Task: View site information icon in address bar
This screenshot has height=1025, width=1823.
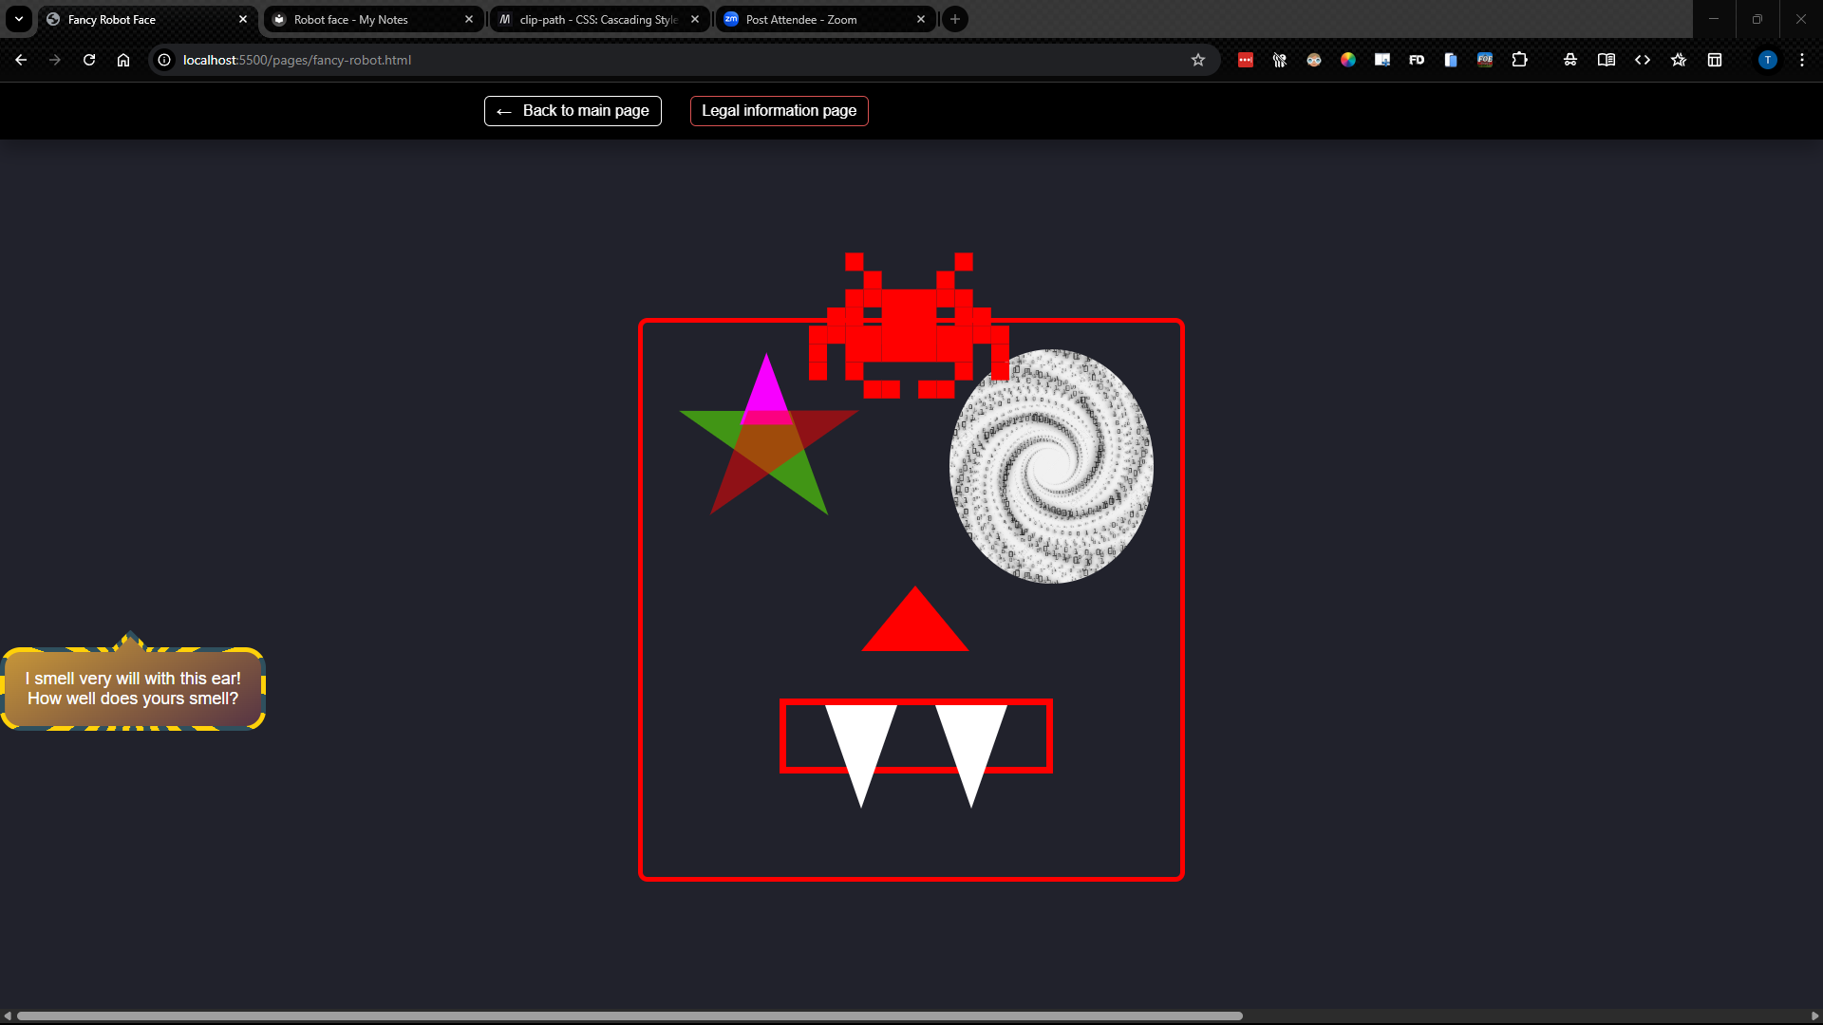Action: coord(164,60)
